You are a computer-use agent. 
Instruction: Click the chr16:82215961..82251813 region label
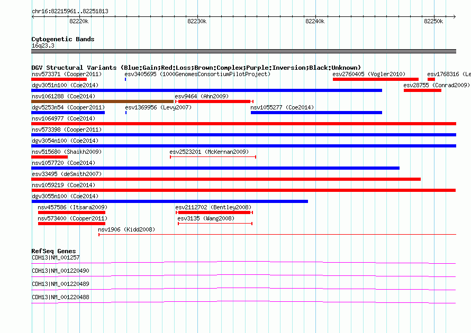pyautogui.click(x=70, y=11)
